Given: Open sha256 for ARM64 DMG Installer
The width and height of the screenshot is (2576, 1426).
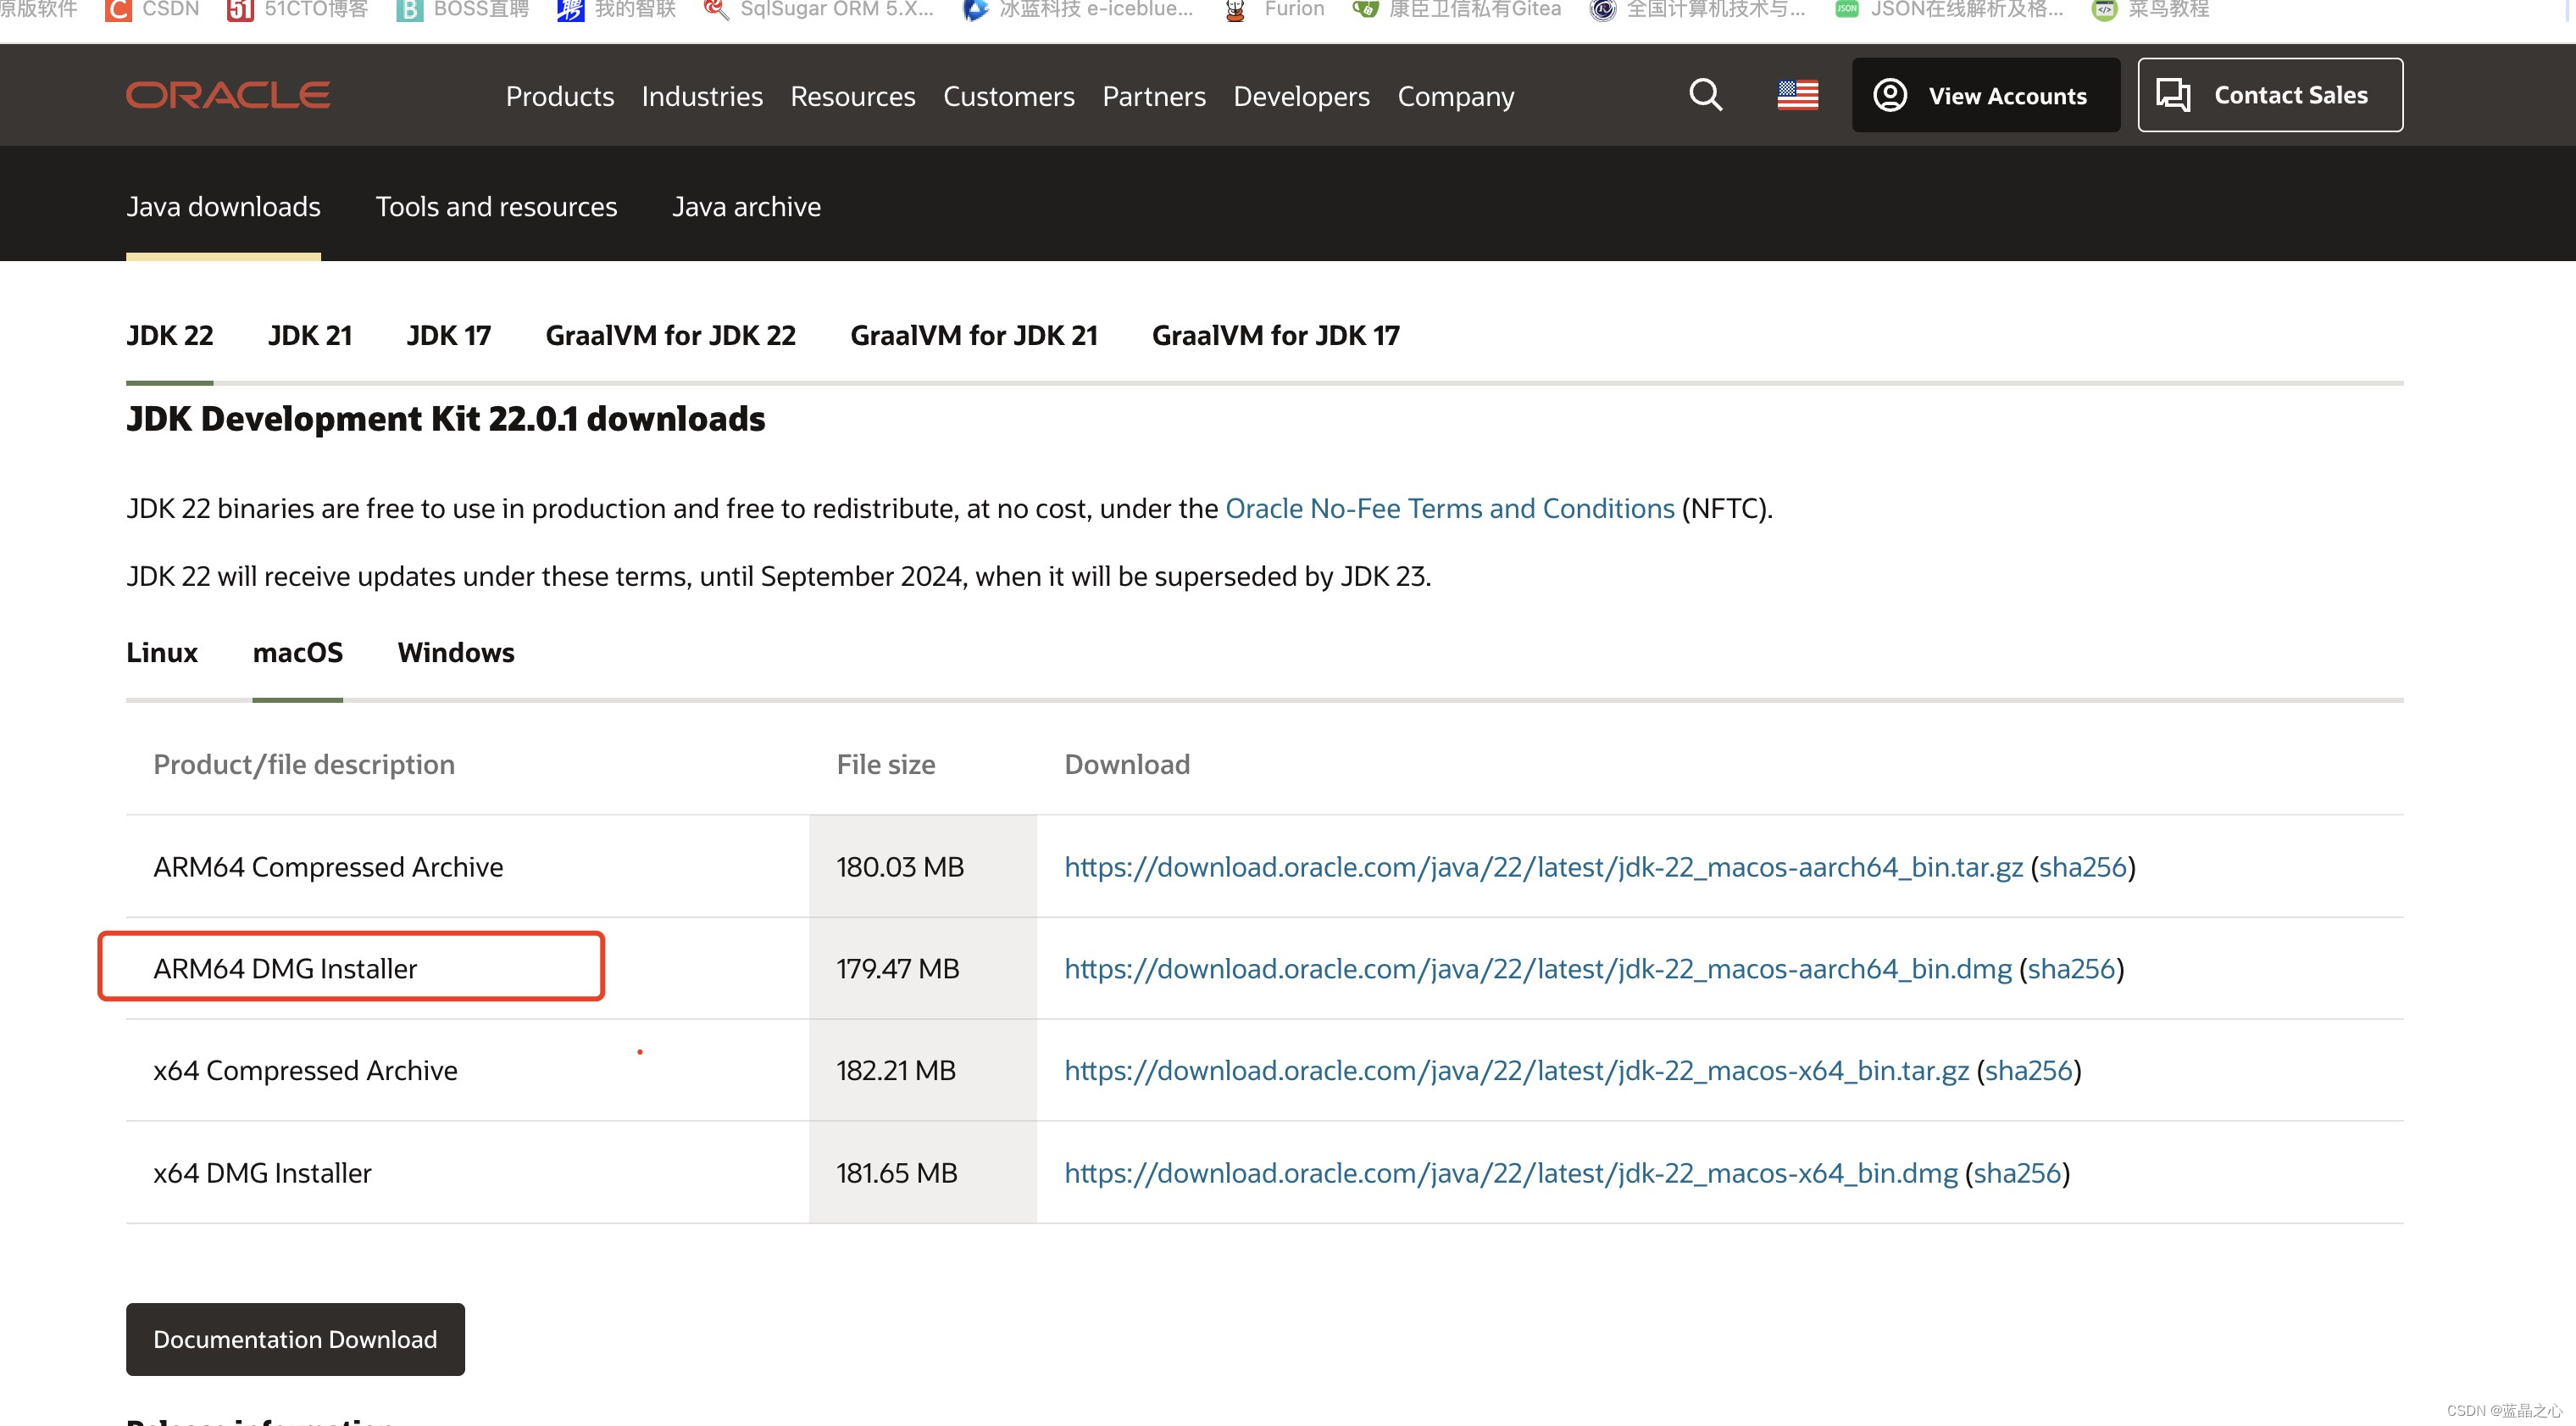Looking at the screenshot, I should [2071, 969].
